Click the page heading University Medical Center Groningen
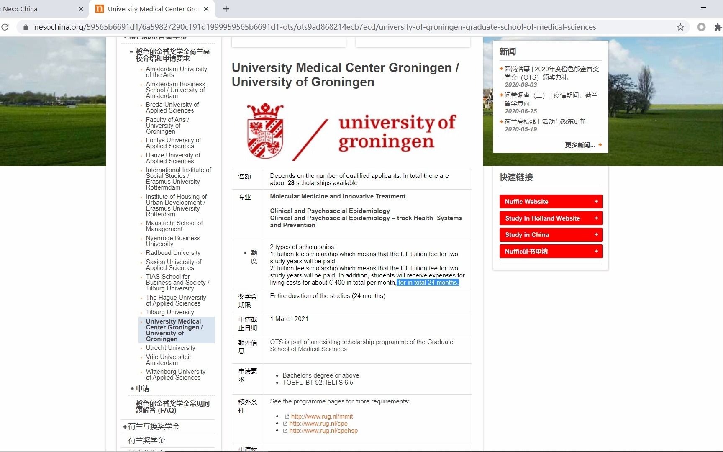 [x=345, y=75]
